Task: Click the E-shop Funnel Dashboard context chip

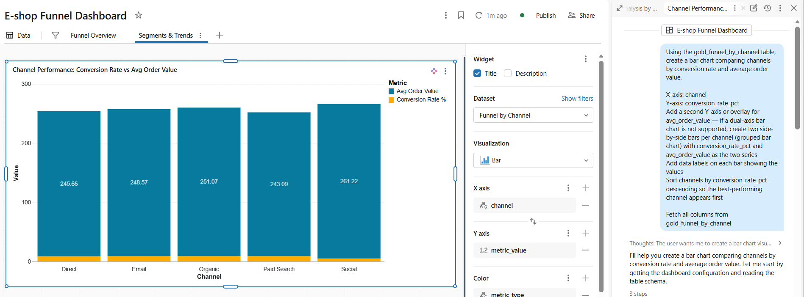Action: 707,30
